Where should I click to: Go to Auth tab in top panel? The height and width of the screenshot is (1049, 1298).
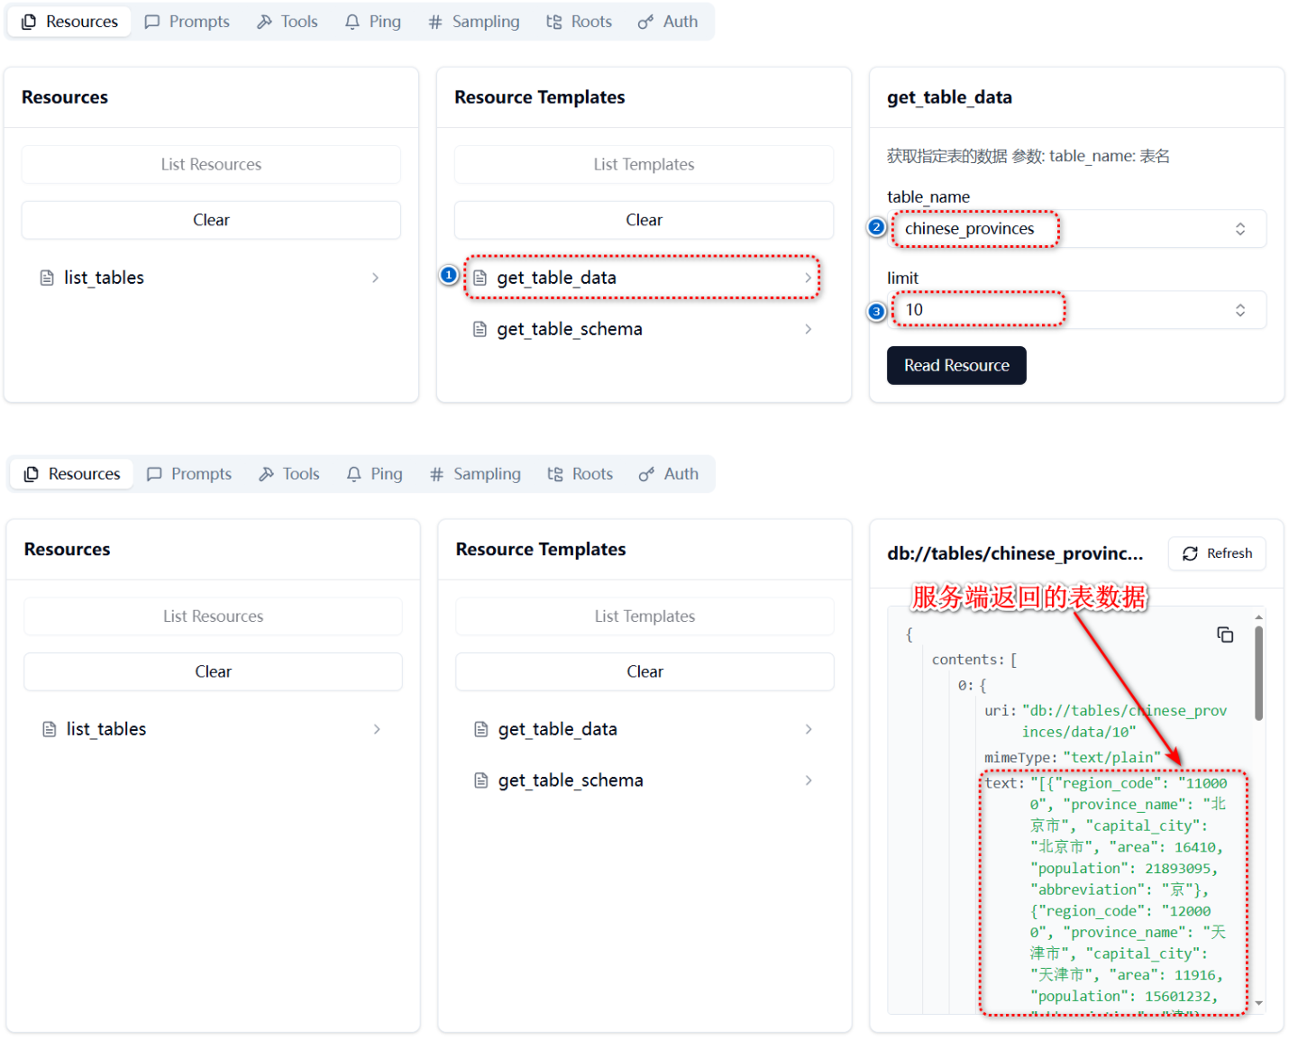tap(668, 22)
